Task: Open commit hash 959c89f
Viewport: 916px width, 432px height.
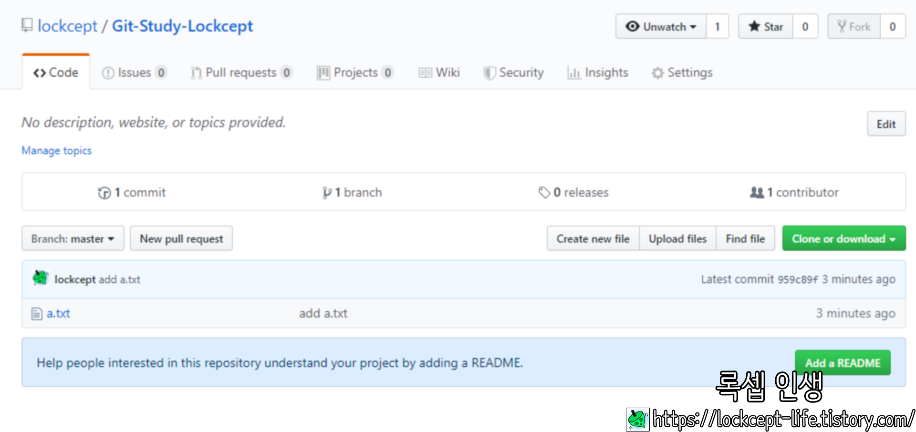Action: pyautogui.click(x=798, y=279)
